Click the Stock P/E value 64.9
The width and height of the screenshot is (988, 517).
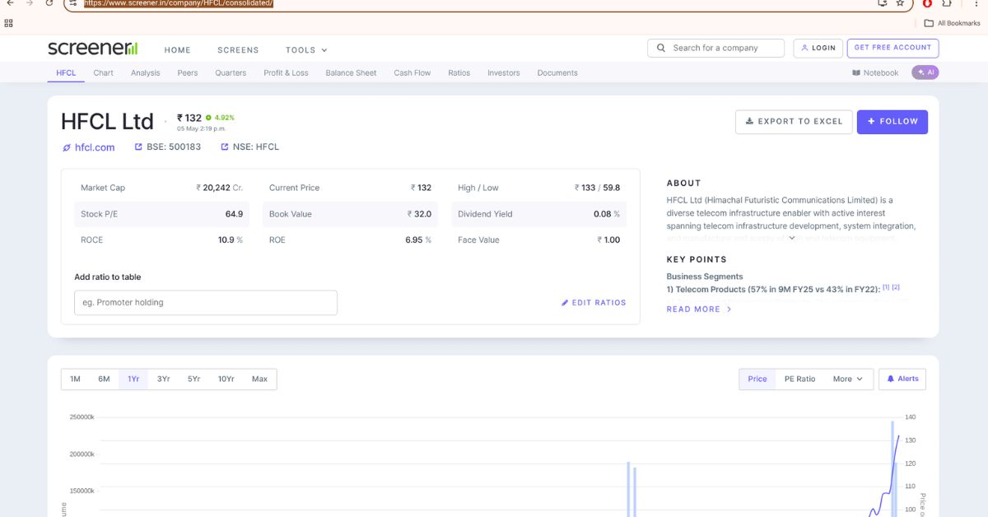tap(234, 214)
